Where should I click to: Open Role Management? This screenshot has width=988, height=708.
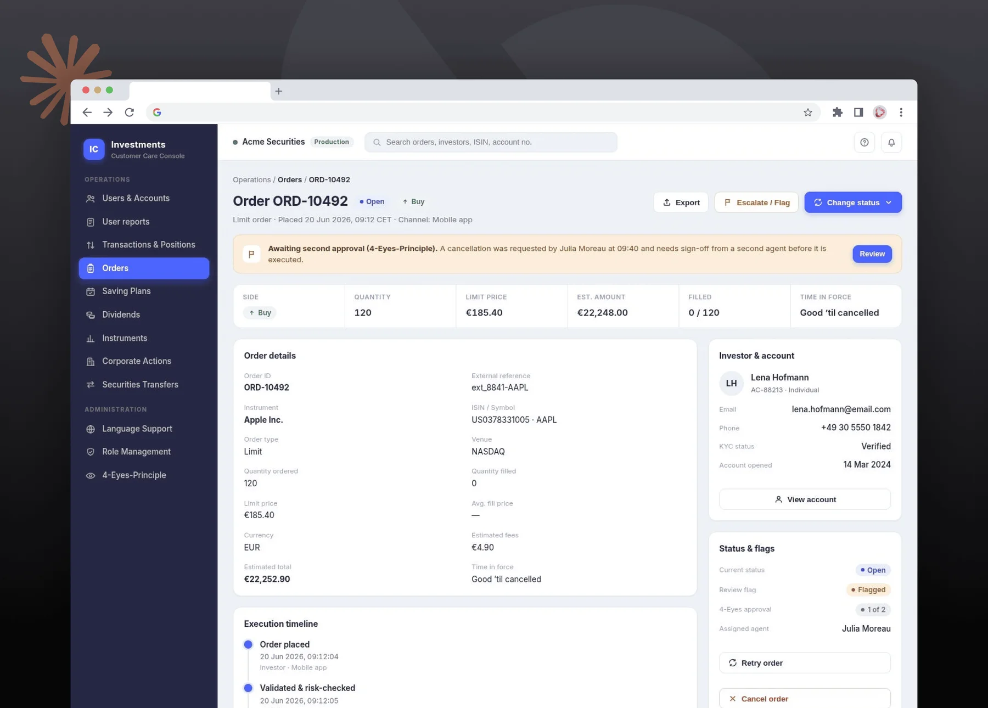click(x=144, y=452)
